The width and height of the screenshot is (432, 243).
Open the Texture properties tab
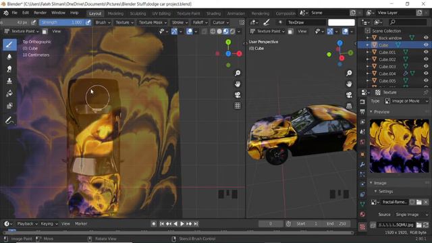tap(362, 227)
